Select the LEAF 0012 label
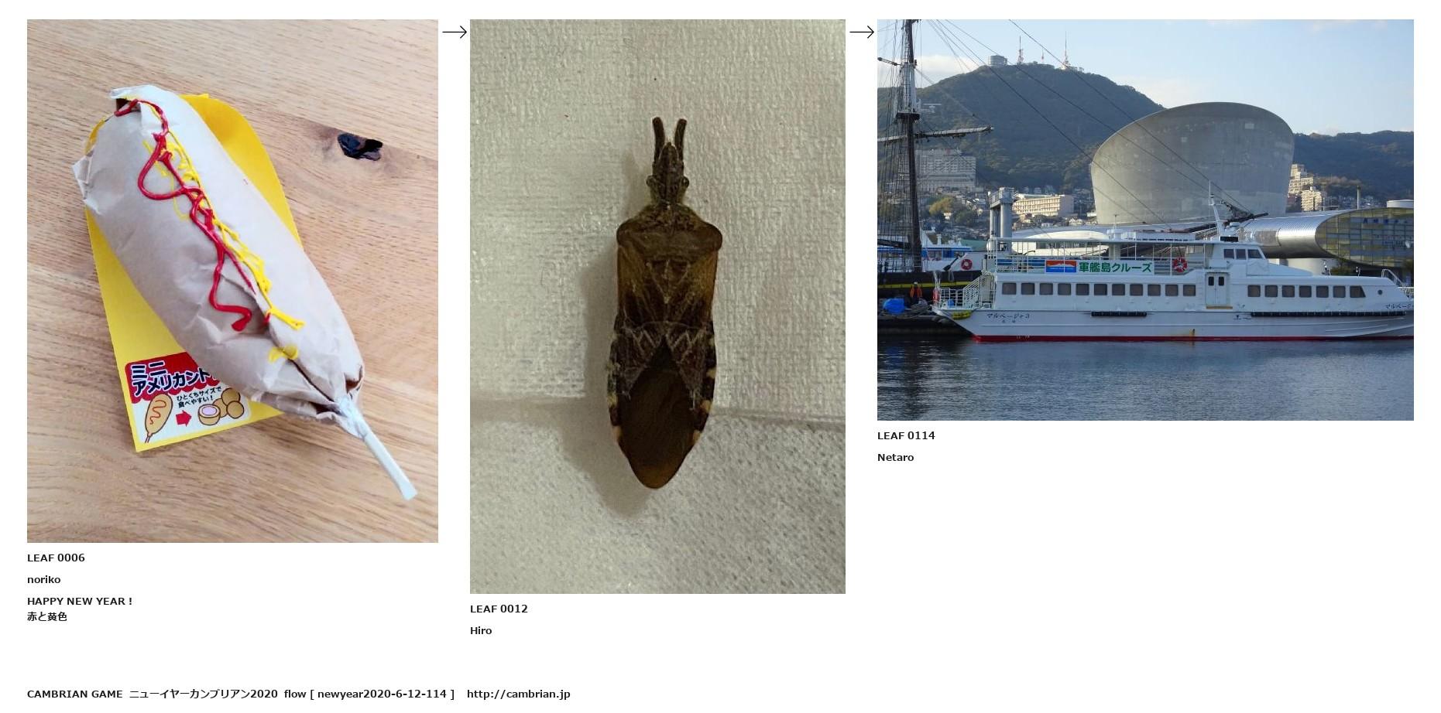This screenshot has height=713, width=1441. pos(499,609)
